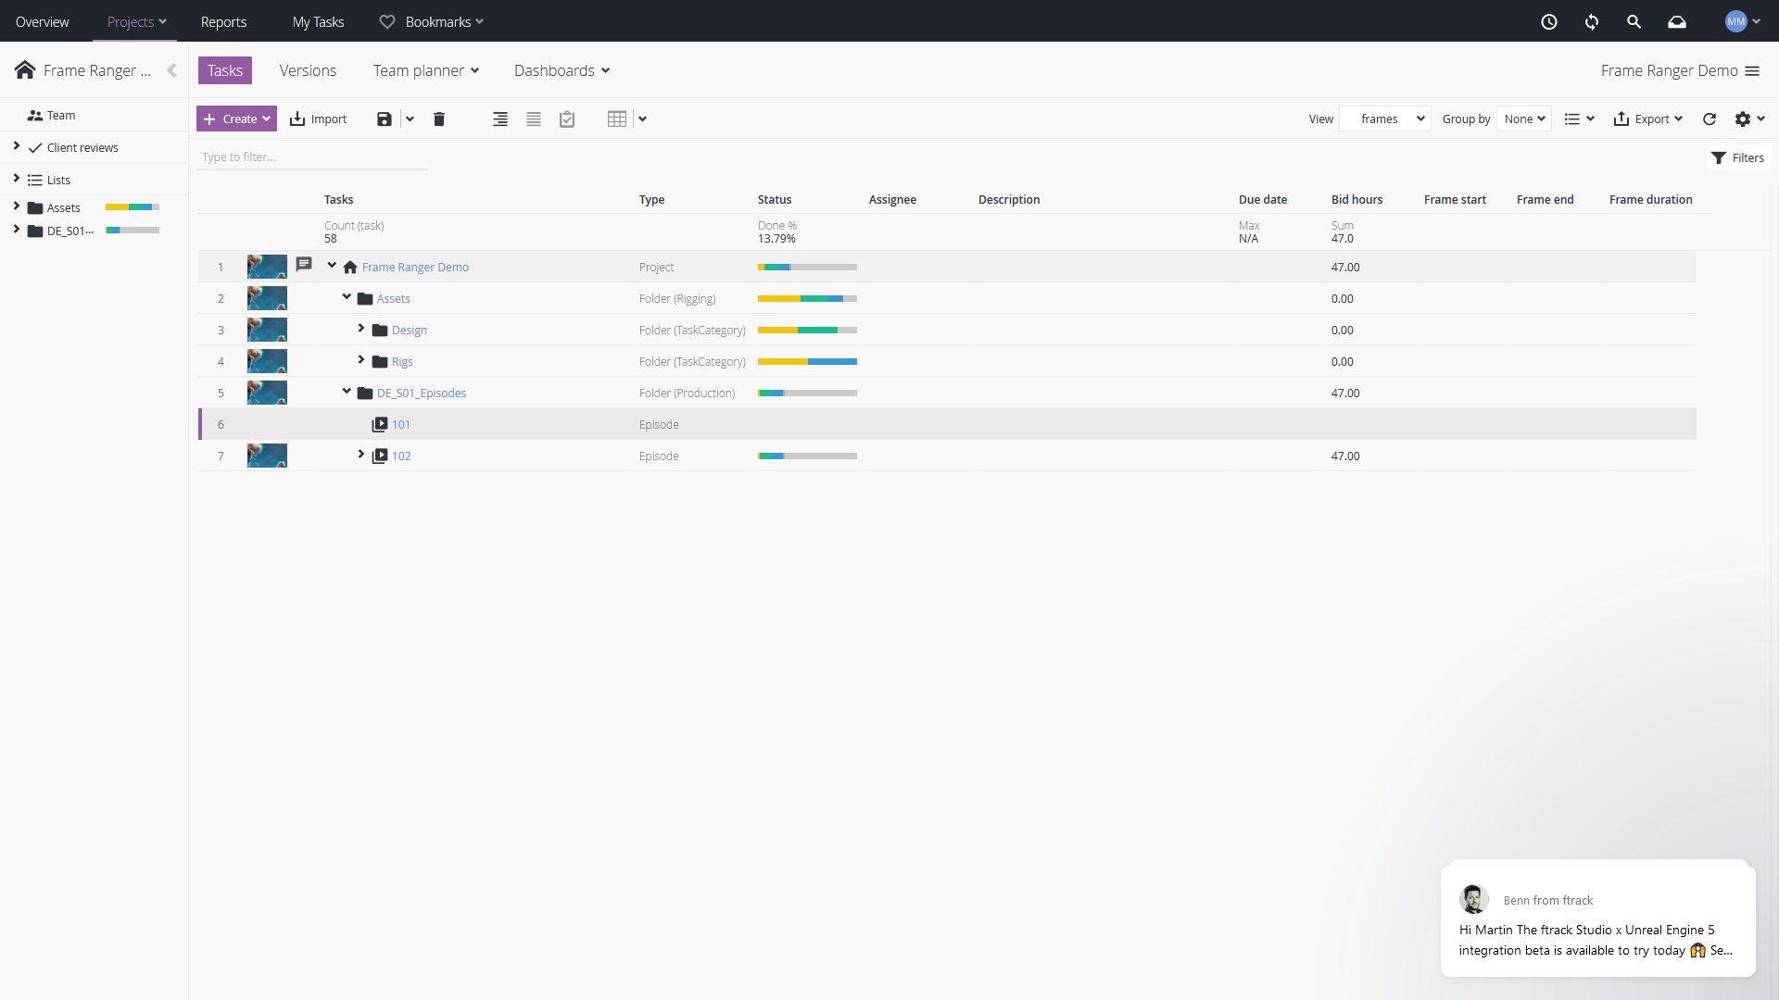Viewport: 1779px width, 1000px height.
Task: Click the save view floppy icon
Action: click(384, 119)
